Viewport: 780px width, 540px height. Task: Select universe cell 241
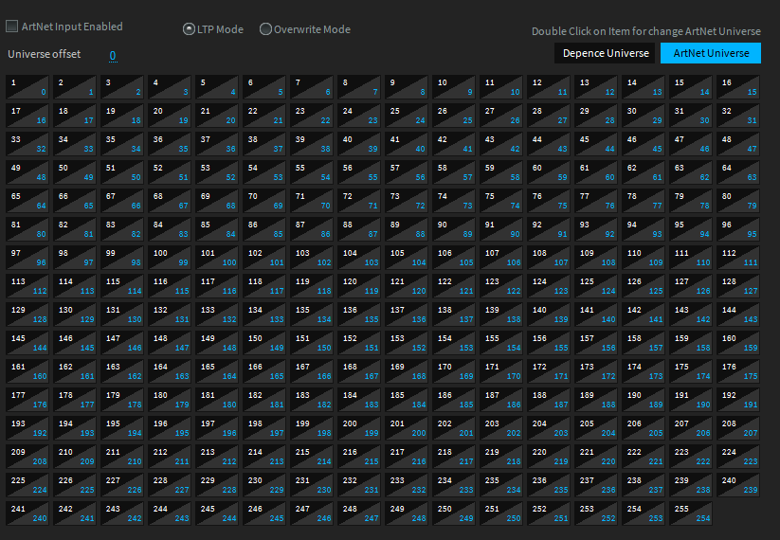pos(27,513)
